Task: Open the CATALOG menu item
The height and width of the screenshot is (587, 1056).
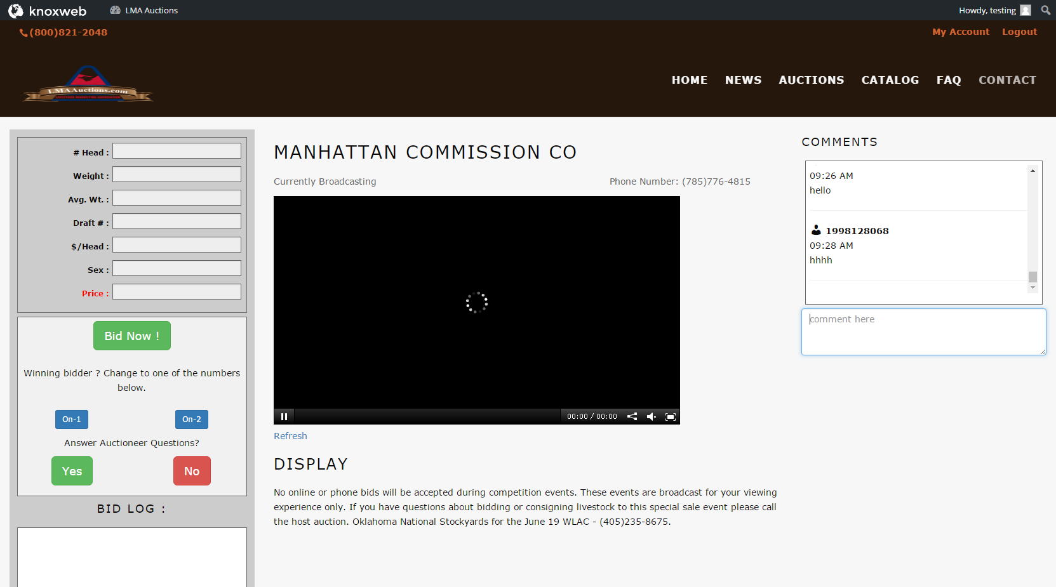Action: [x=890, y=80]
